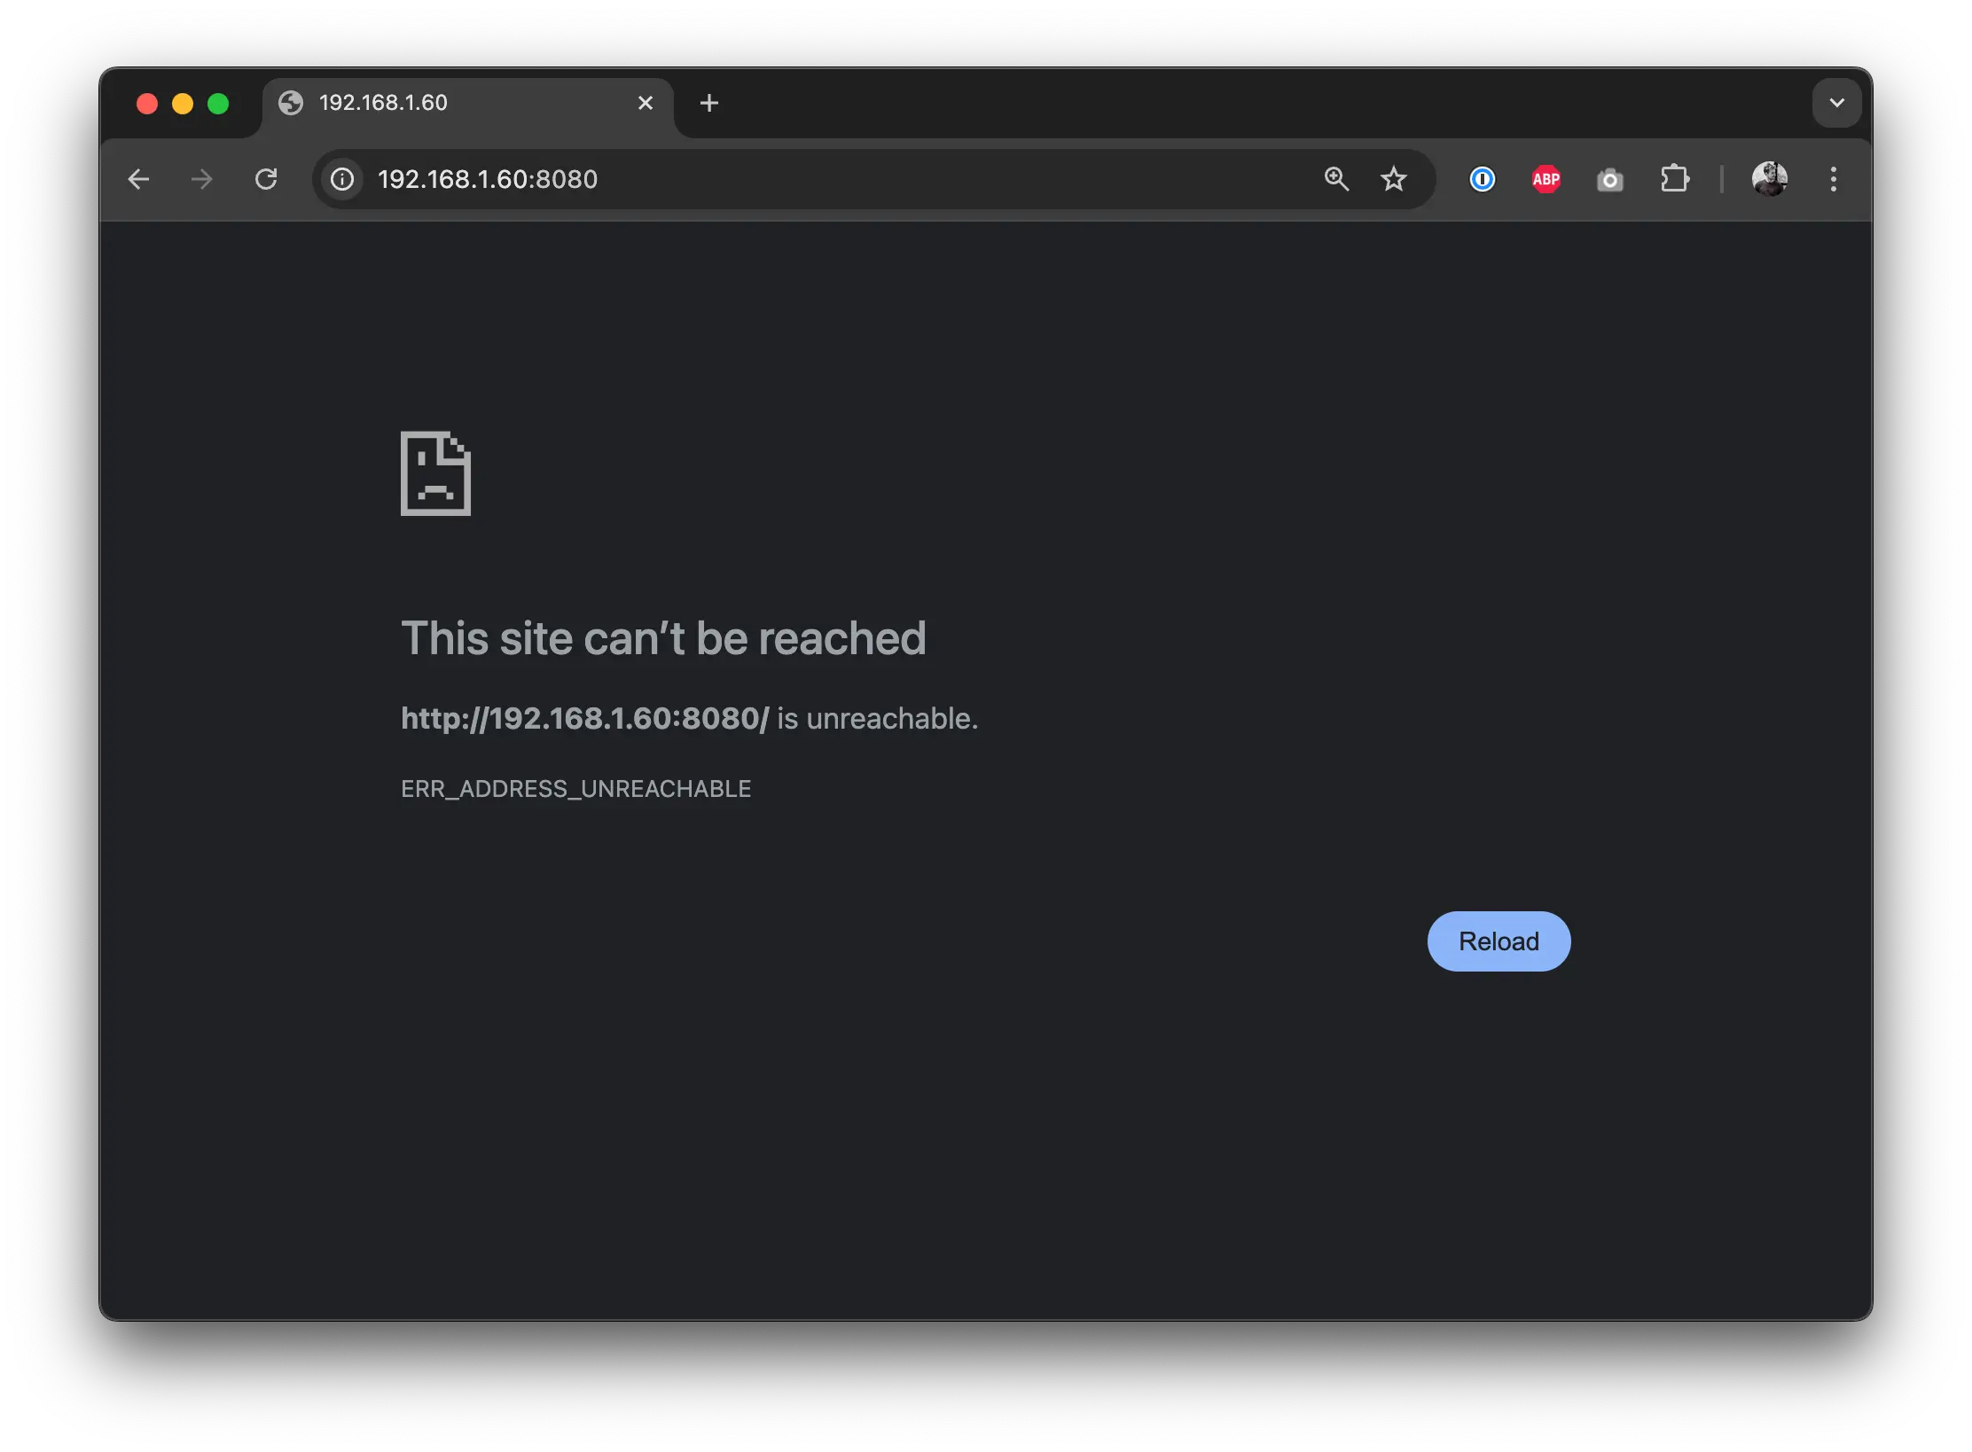Open the 1Password extension icon
This screenshot has height=1452, width=1972.
(1482, 179)
